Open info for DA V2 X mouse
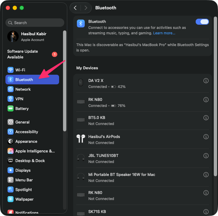The image size is (218, 216). [206, 80]
